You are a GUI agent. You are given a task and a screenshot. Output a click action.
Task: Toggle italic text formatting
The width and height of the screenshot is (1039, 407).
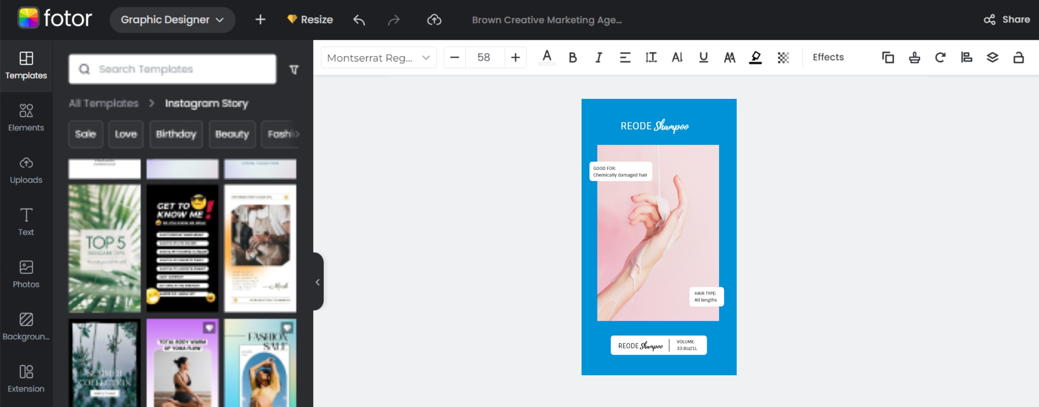599,58
